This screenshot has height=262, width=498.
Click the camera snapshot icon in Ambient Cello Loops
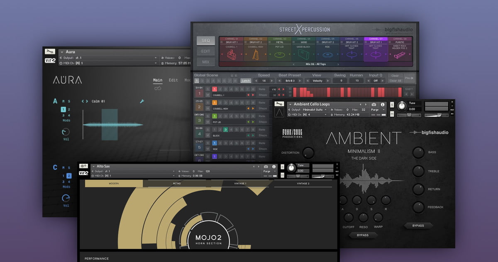(x=373, y=104)
